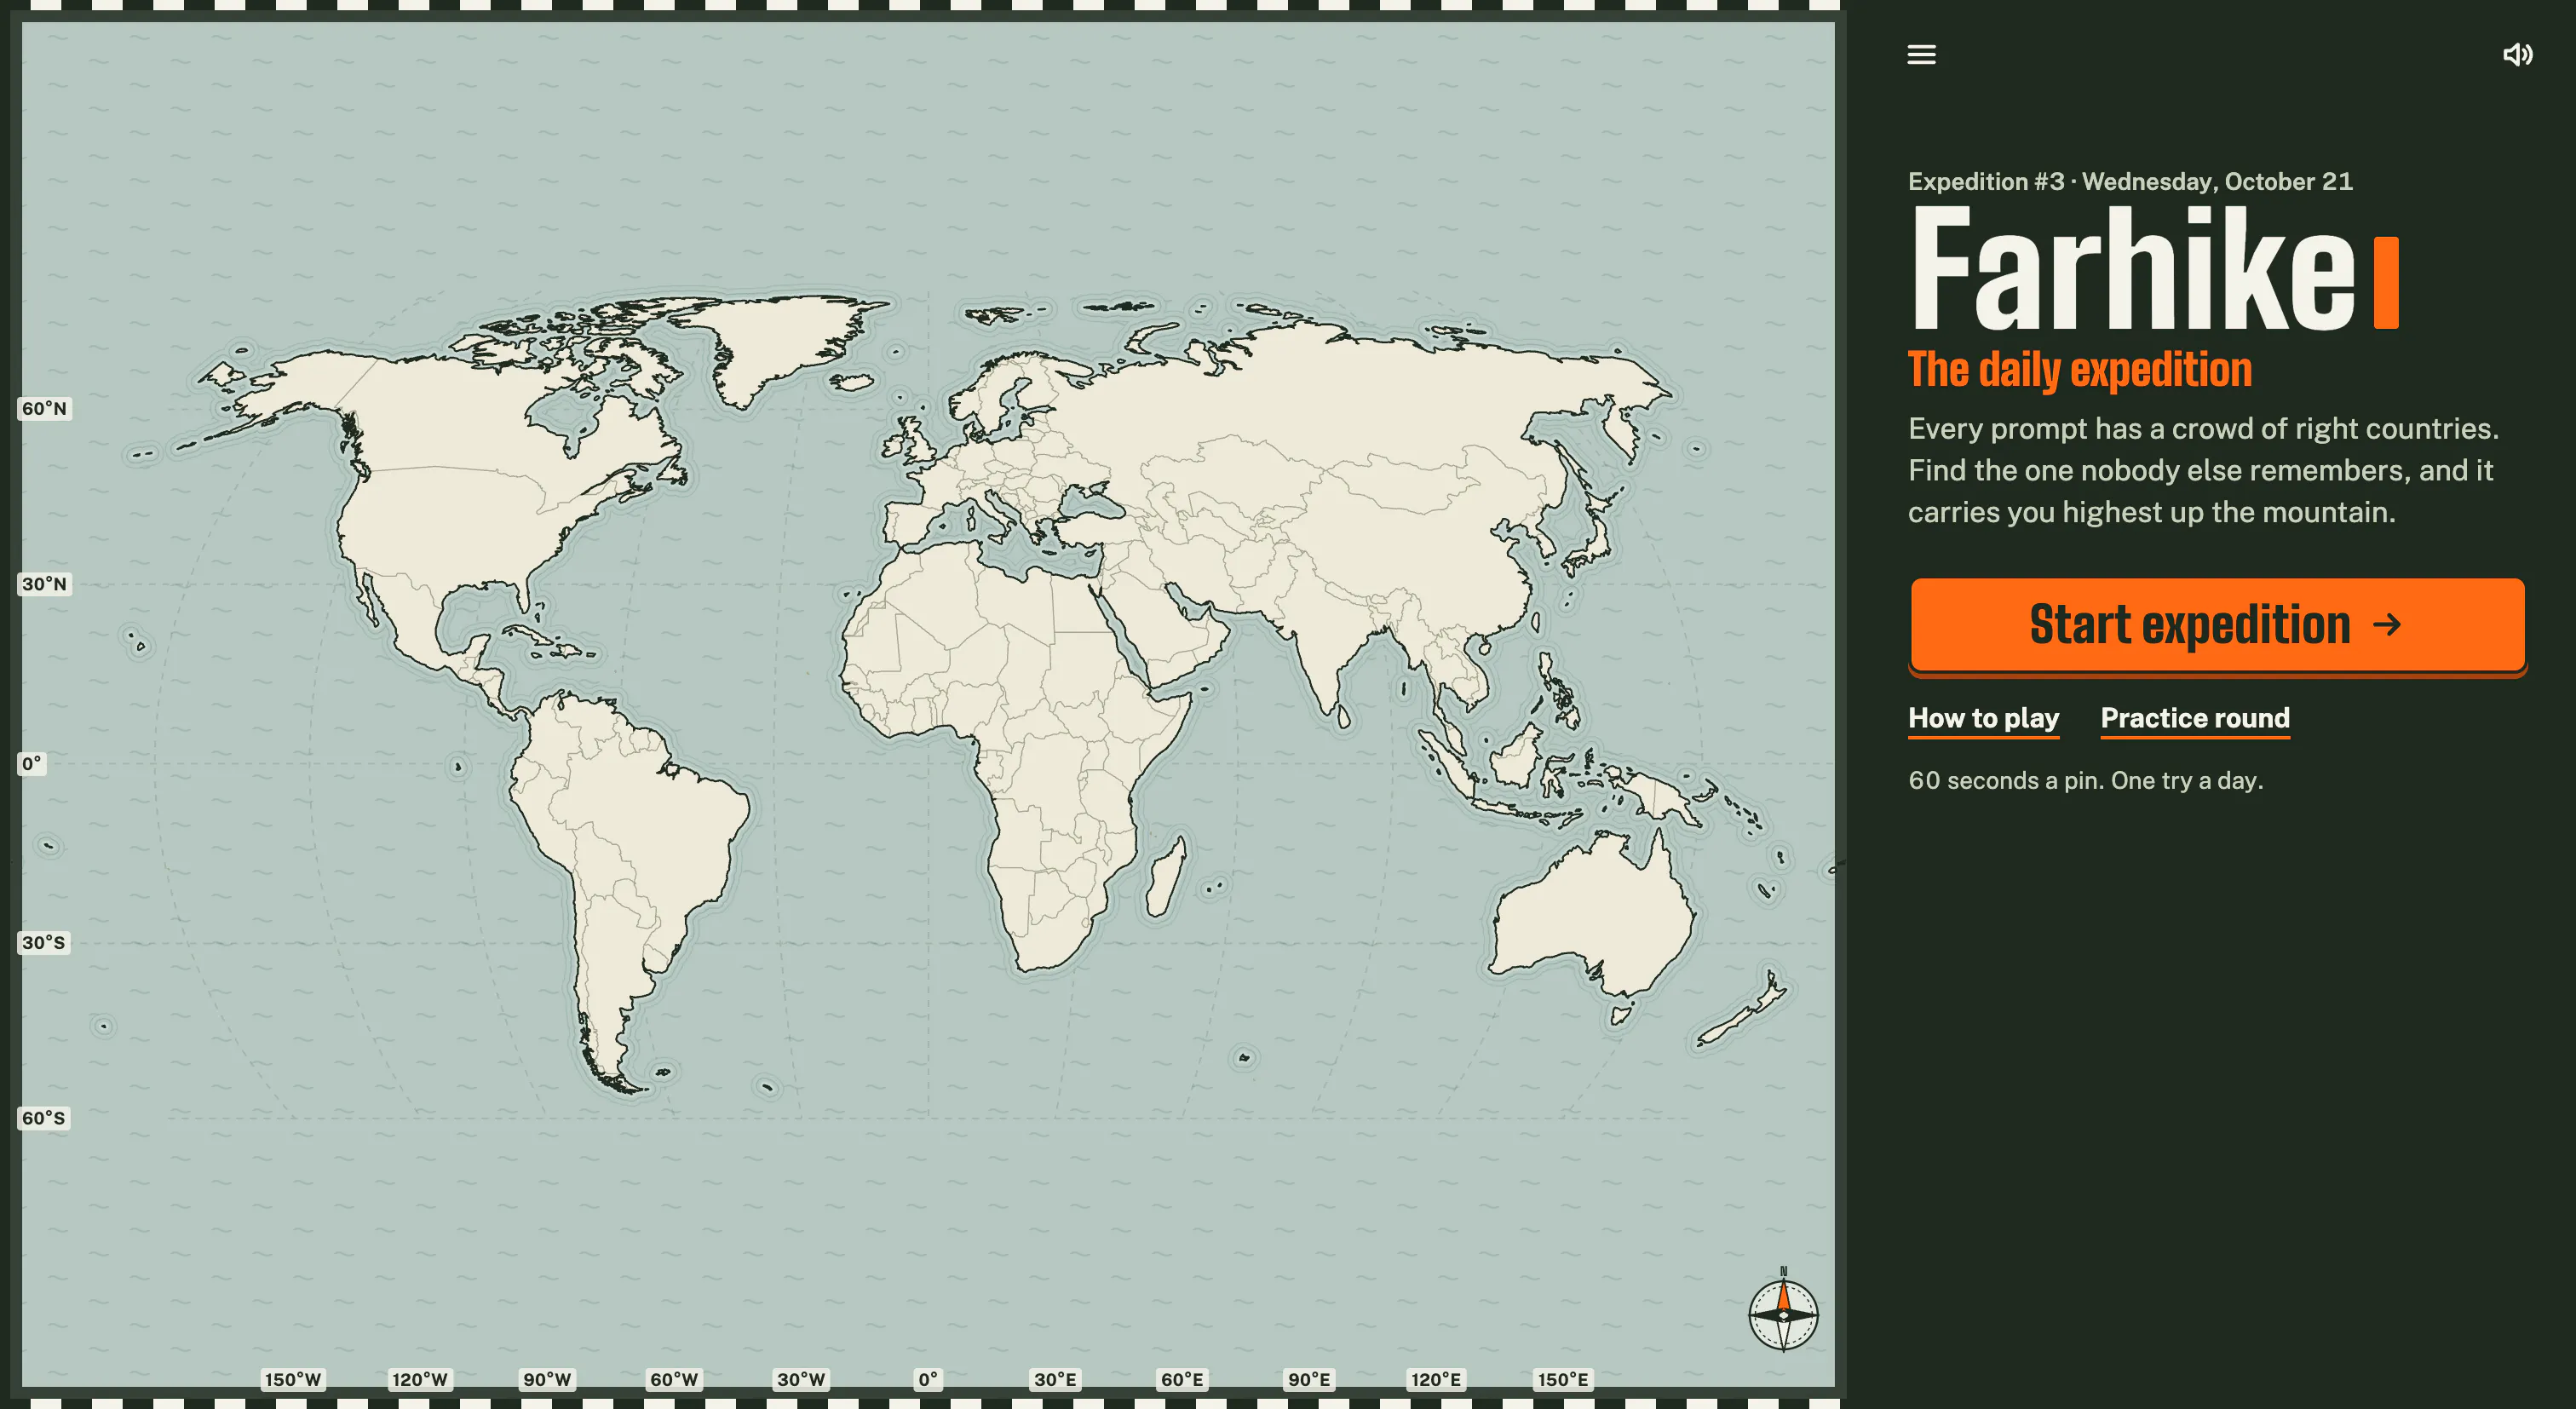Click the 60°N latitude label

pos(44,408)
